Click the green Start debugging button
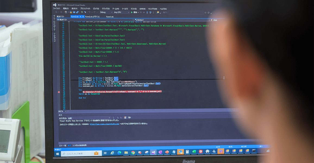 pyautogui.click(x=132, y=12)
